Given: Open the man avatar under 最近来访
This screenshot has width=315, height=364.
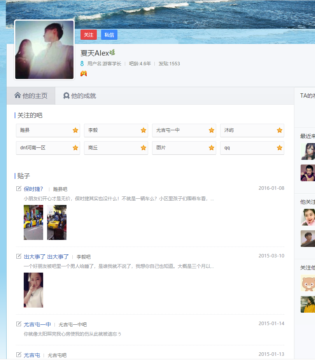Looking at the screenshot, I should click(x=308, y=173).
